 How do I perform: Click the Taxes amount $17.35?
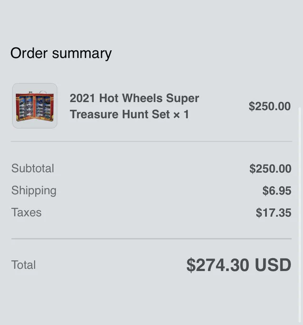pos(273,213)
